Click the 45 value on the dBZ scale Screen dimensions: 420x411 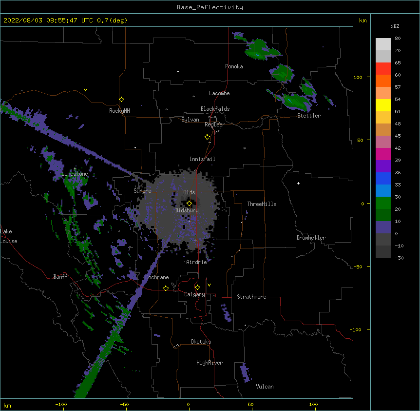pyautogui.click(x=398, y=136)
